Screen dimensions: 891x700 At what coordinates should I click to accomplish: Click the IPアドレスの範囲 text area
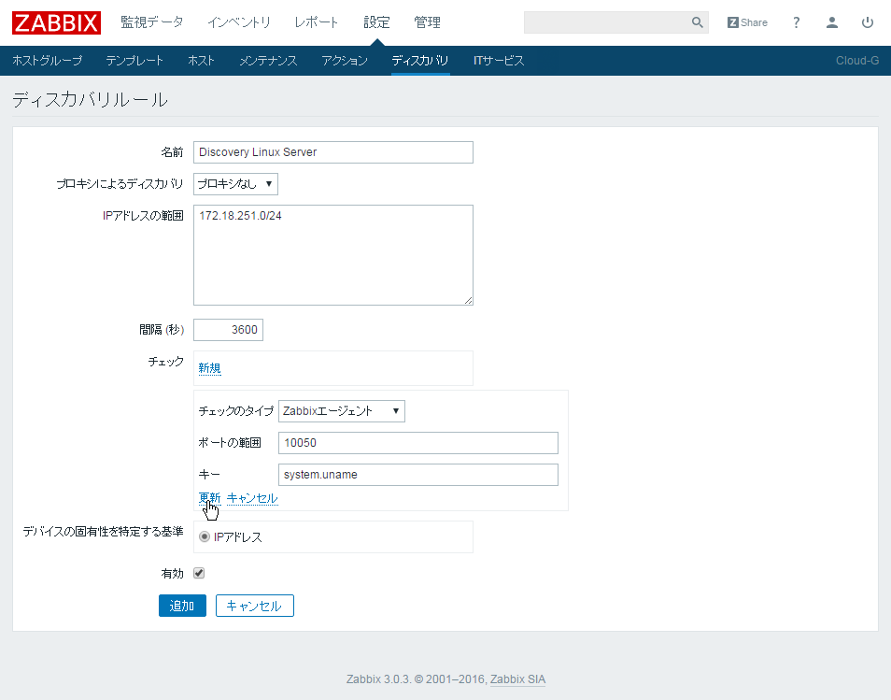pos(333,255)
